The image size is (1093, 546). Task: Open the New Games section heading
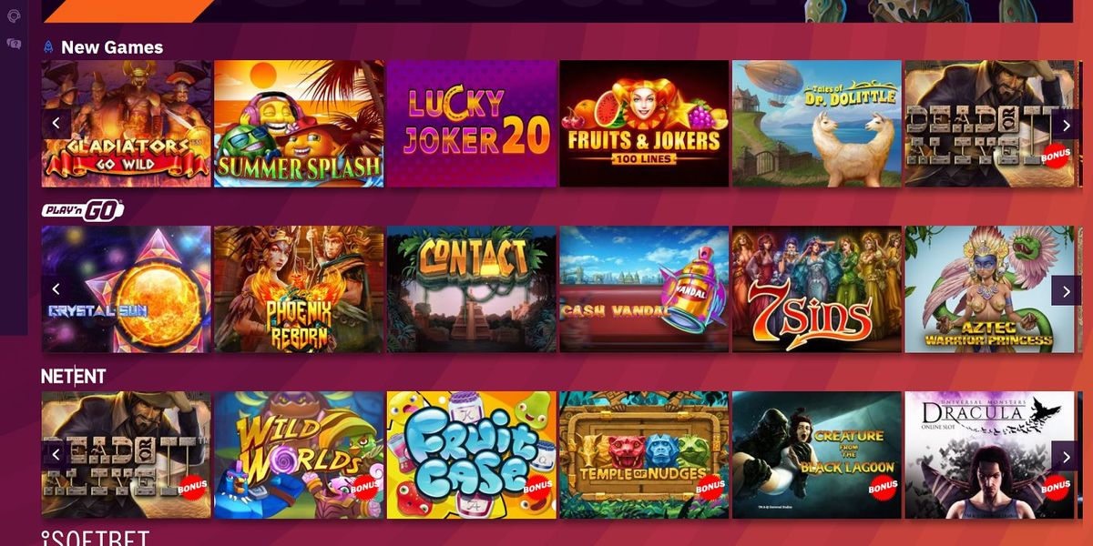(112, 47)
